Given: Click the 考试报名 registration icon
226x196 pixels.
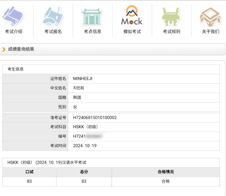Looking at the screenshot, I should point(53,16).
